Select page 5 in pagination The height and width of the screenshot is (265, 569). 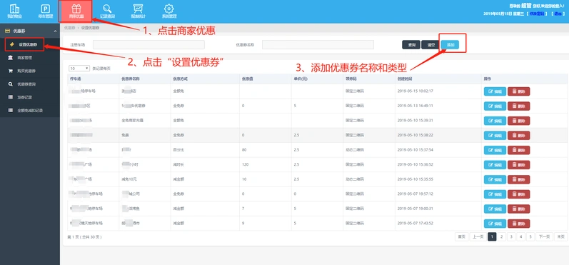[x=530, y=236]
